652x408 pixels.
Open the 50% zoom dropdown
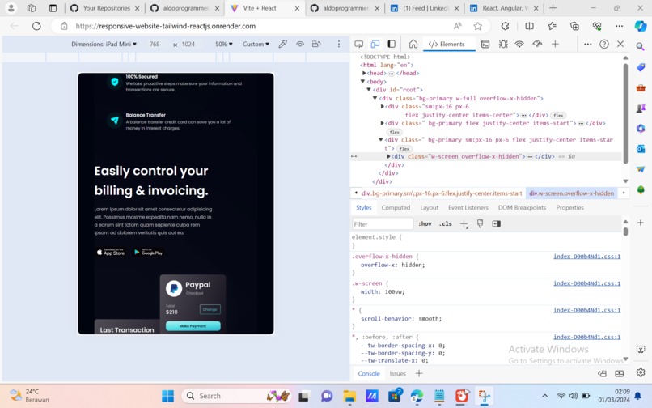[x=224, y=45]
